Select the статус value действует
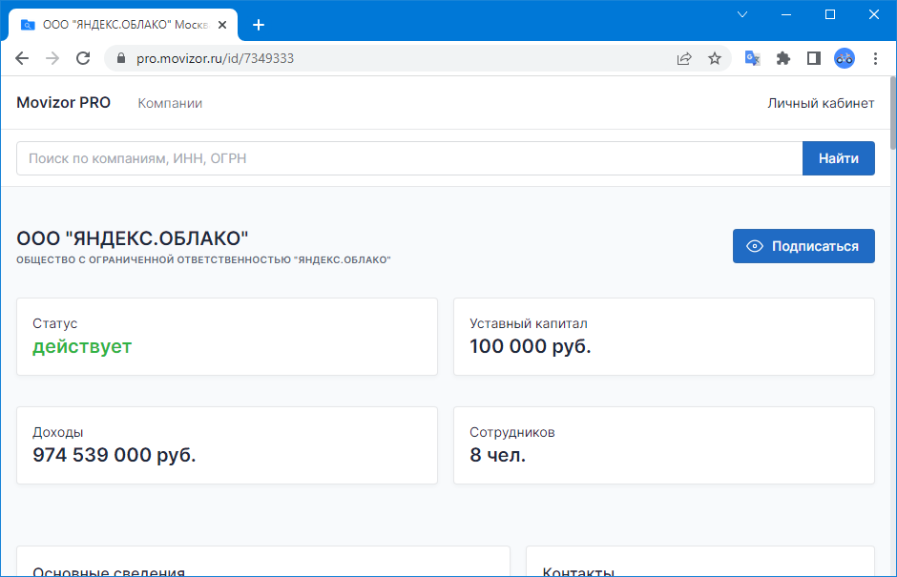The width and height of the screenshot is (897, 577). pyautogui.click(x=82, y=346)
